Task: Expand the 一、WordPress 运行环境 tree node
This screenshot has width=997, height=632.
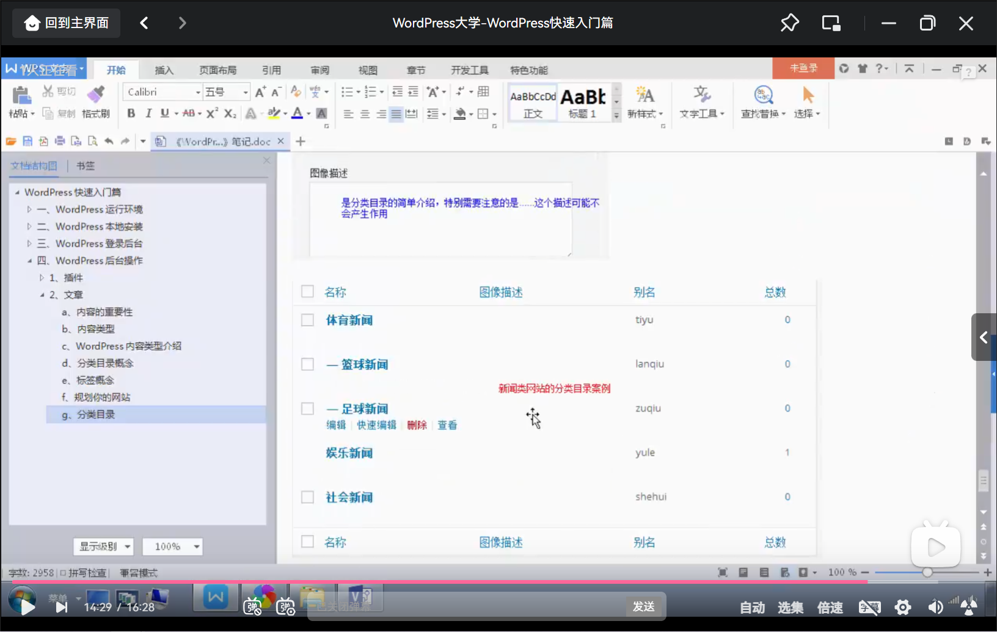Action: (29, 209)
